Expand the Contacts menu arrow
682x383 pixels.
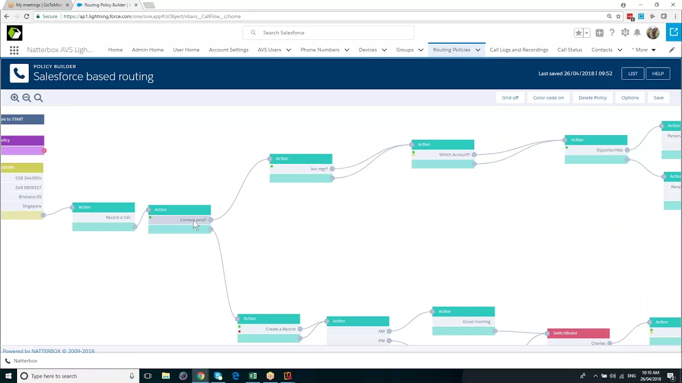pyautogui.click(x=620, y=50)
